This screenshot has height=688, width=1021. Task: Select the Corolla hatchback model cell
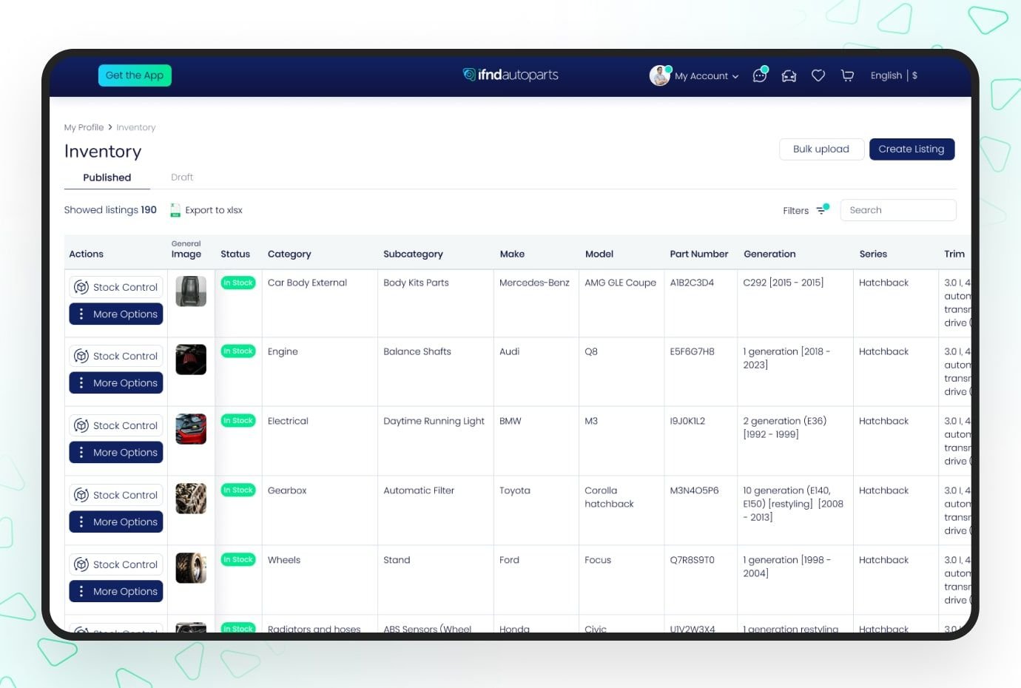[609, 497]
